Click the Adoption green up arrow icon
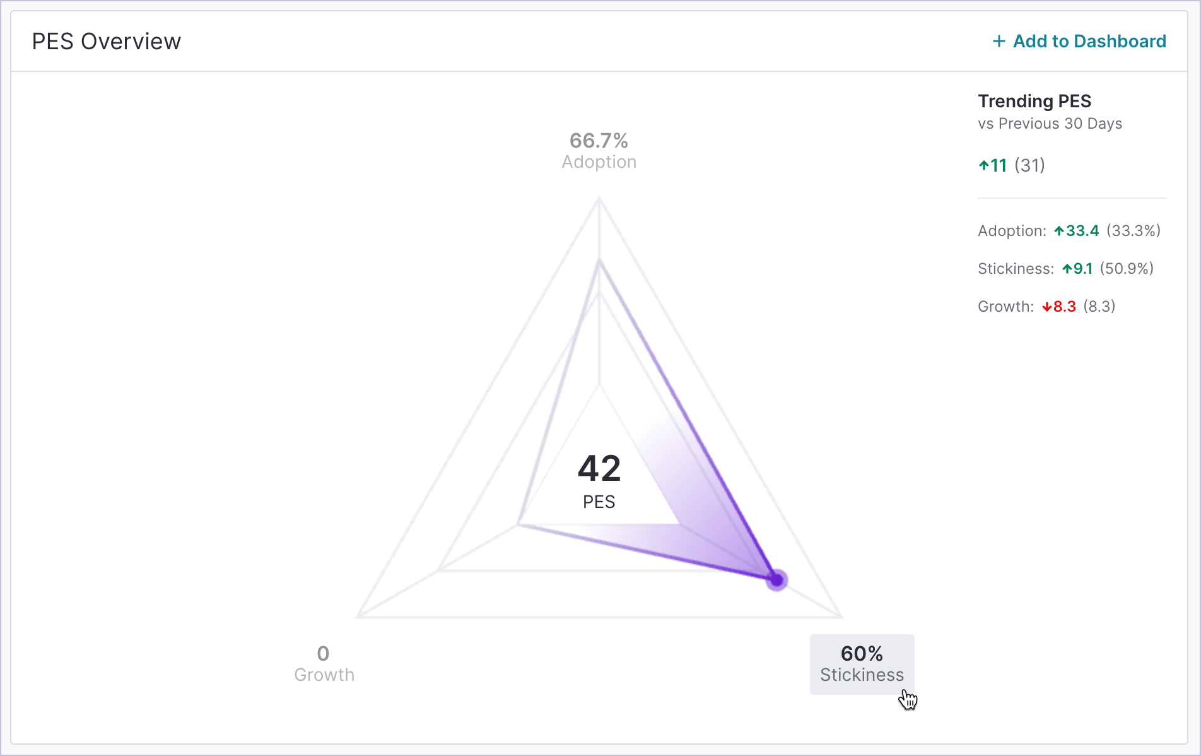The width and height of the screenshot is (1201, 756). [x=1058, y=232]
